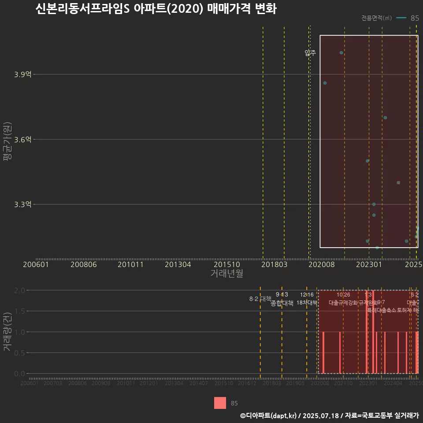Click the 3.9억 y-axis label
The height and width of the screenshot is (423, 423).
point(22,74)
